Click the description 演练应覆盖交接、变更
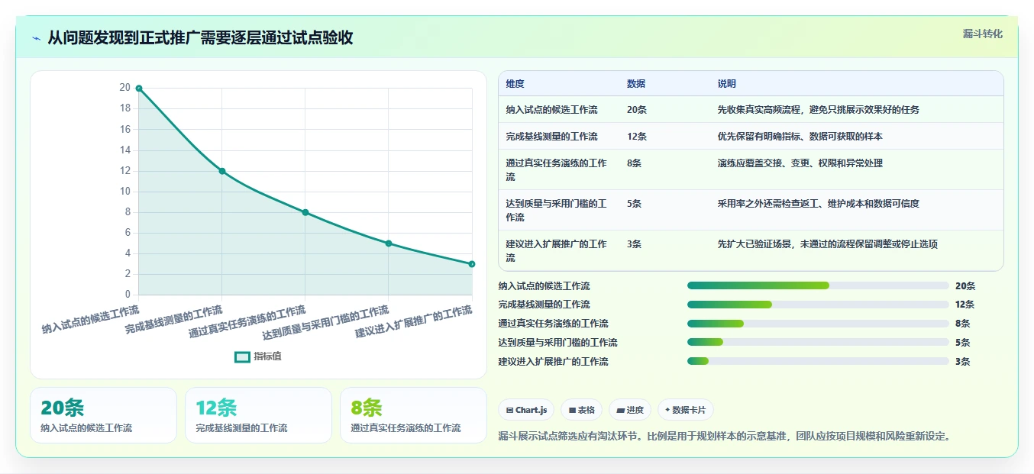The image size is (1034, 474). click(x=800, y=163)
